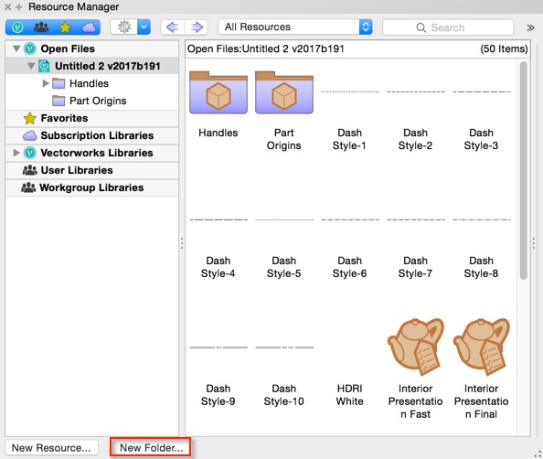Viewport: 543px width, 459px height.
Task: Expand the Vectorworks Libraries section
Action: click(16, 153)
